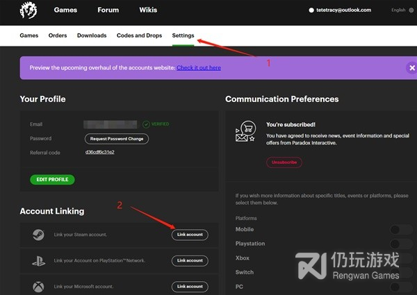Click the newsletter subscription envelope icon
This screenshot has height=295, width=417.
point(245,131)
